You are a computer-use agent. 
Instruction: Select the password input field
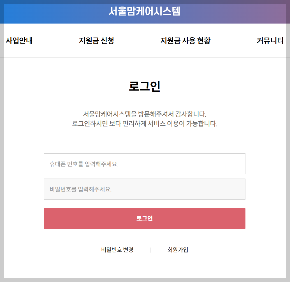tap(145, 189)
